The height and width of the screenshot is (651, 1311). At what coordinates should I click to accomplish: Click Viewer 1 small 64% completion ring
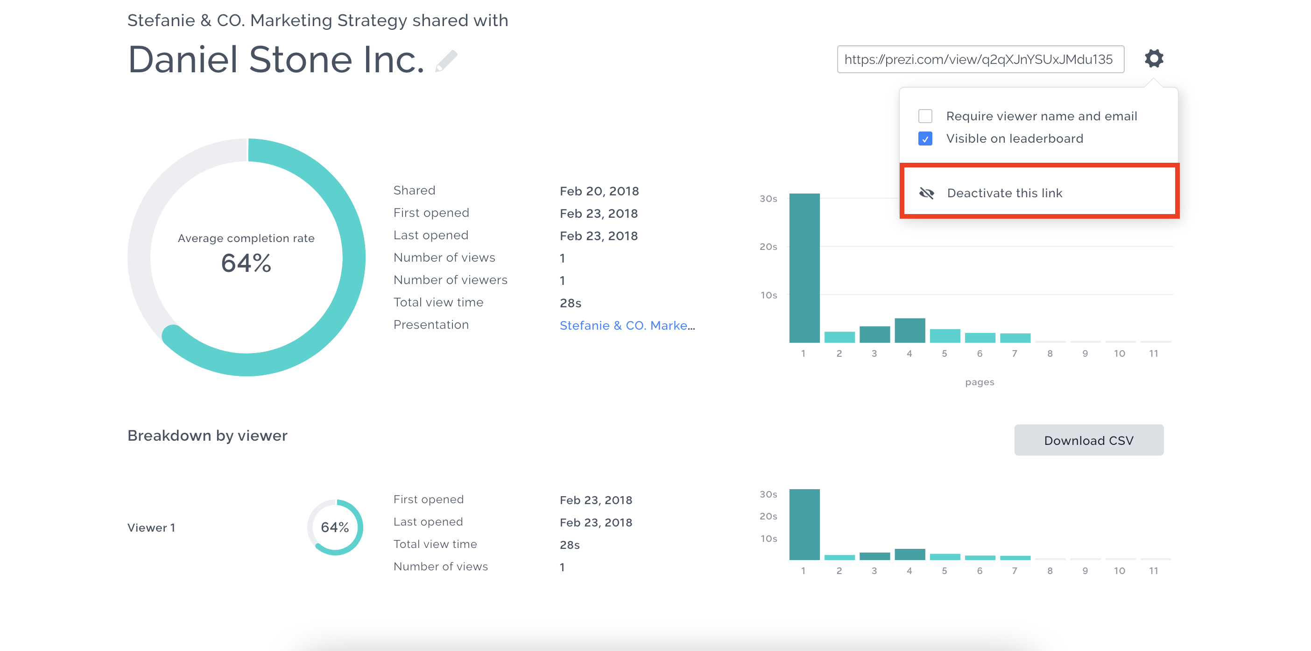(x=335, y=527)
